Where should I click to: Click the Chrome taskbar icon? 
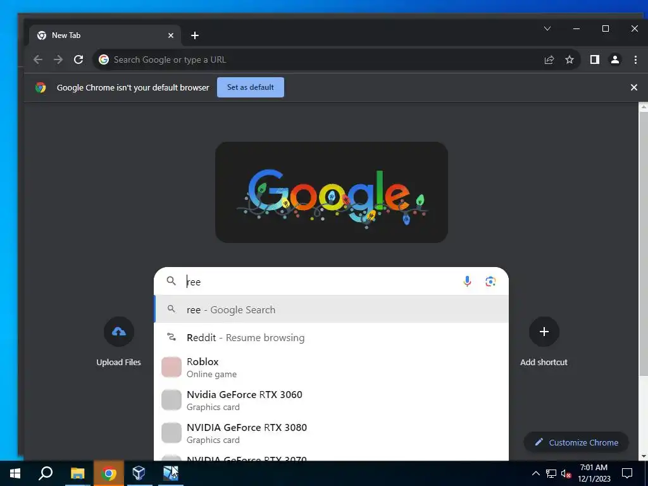tap(109, 473)
